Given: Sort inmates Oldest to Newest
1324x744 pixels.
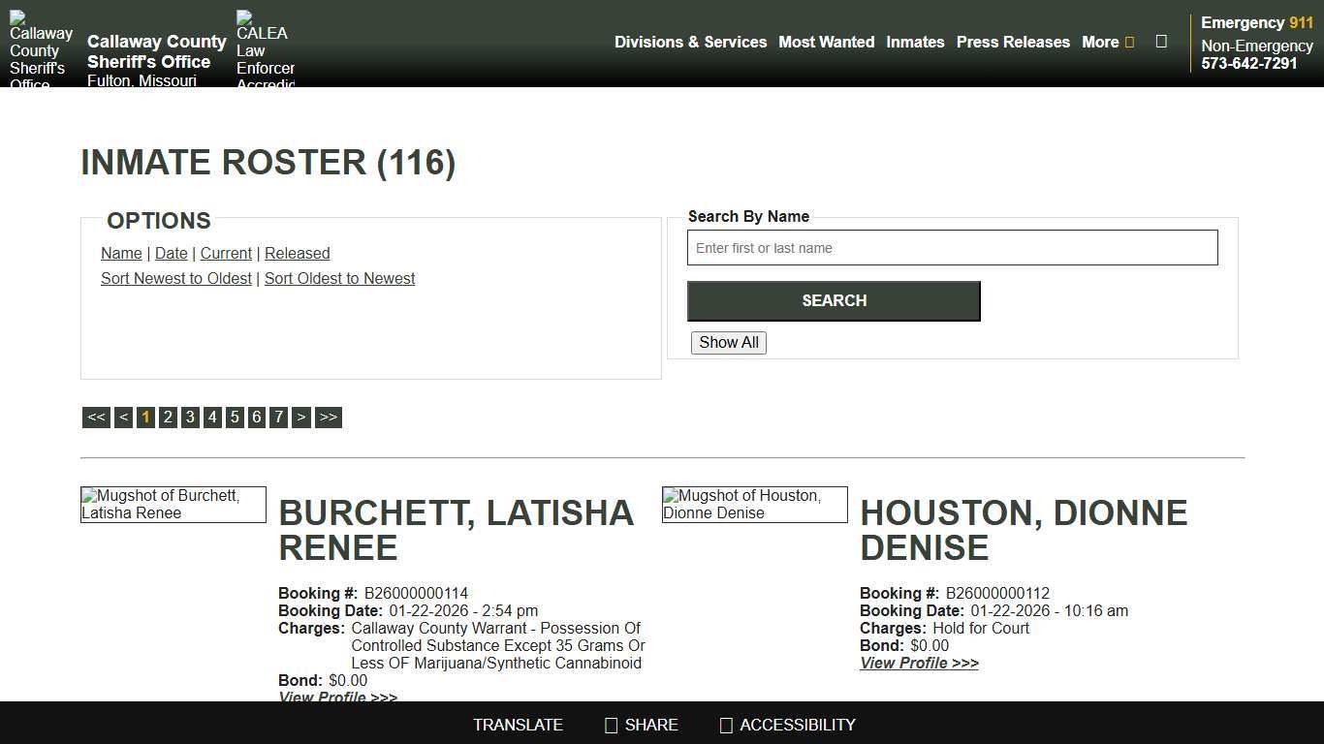Looking at the screenshot, I should pos(339,278).
